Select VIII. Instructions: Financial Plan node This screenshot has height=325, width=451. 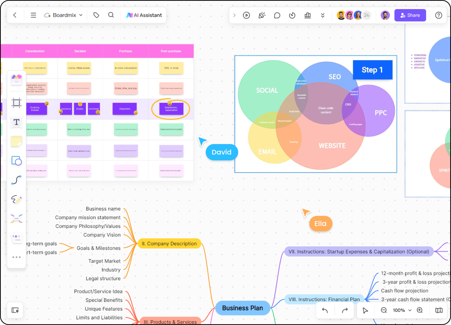324,299
